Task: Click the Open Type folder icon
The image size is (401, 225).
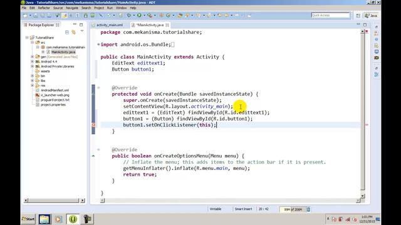Action: pyautogui.click(x=180, y=15)
